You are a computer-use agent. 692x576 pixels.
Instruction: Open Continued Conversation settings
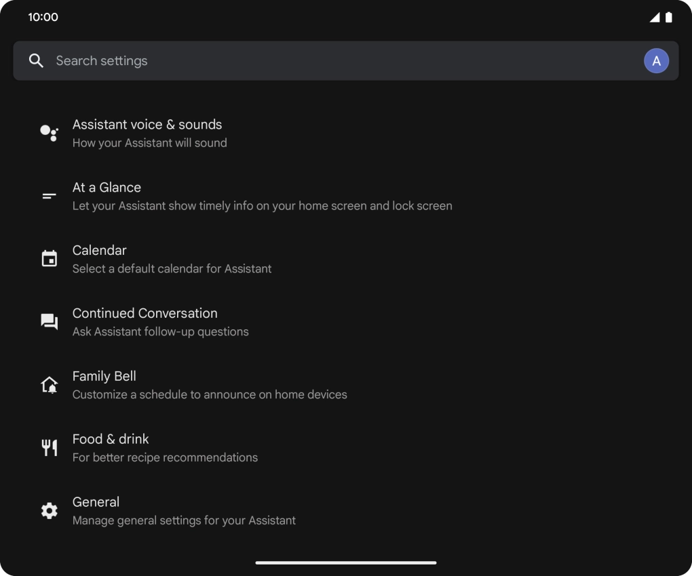point(160,322)
